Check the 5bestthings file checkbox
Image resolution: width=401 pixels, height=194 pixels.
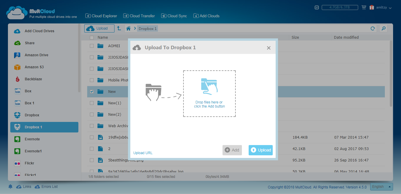[x=92, y=160]
